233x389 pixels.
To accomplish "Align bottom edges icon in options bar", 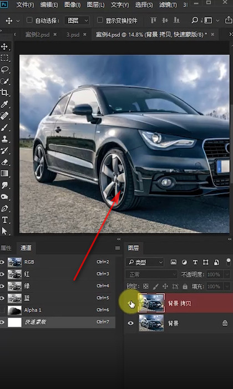I will pyautogui.click(x=176, y=21).
